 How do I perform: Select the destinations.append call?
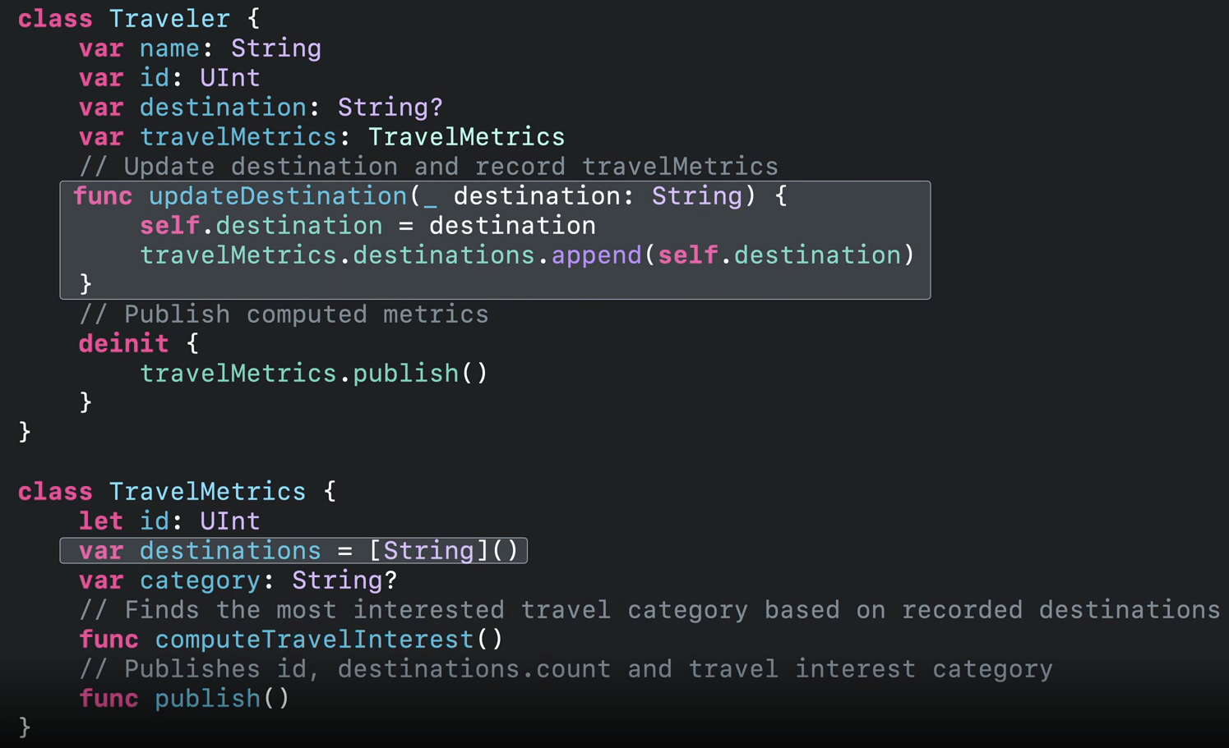[526, 255]
